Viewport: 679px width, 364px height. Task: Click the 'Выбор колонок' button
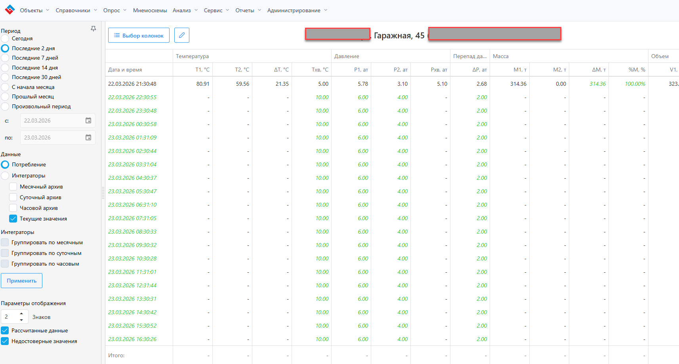click(x=139, y=35)
